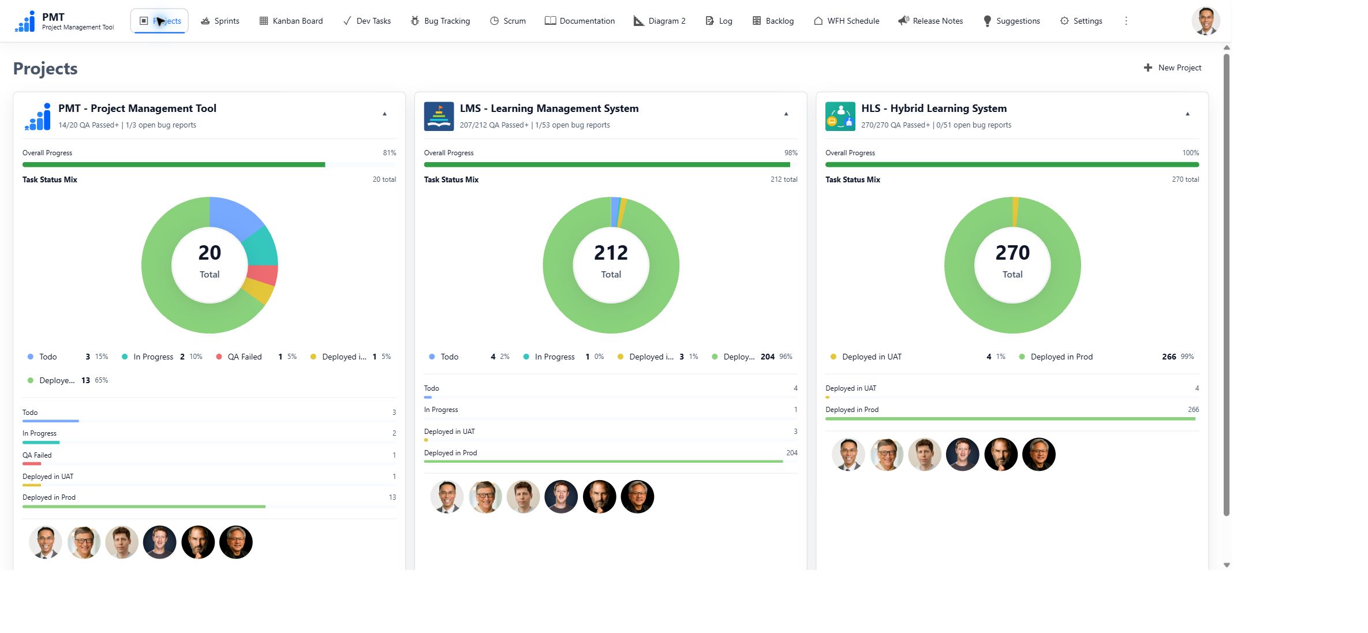Collapse the LMS project card
The height and width of the screenshot is (633, 1368).
[x=786, y=114]
